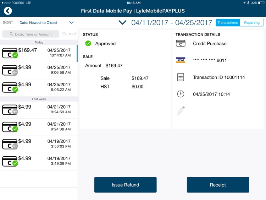Image resolution: width=266 pixels, height=200 pixels.
Task: Select the $4.99 transaction at 9:24:59 AM
Action: pos(39,110)
